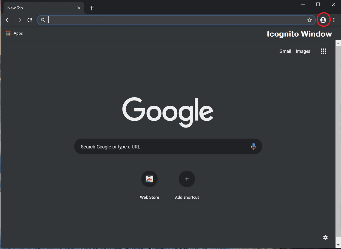Click the Google logo

pyautogui.click(x=168, y=112)
